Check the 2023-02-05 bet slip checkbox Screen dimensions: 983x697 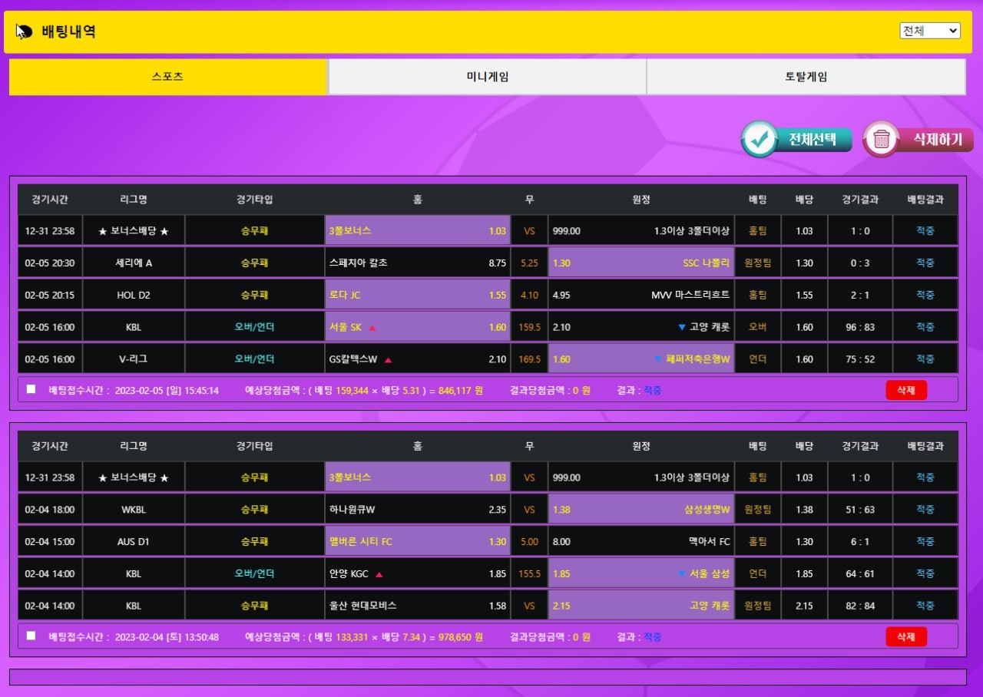pyautogui.click(x=31, y=389)
